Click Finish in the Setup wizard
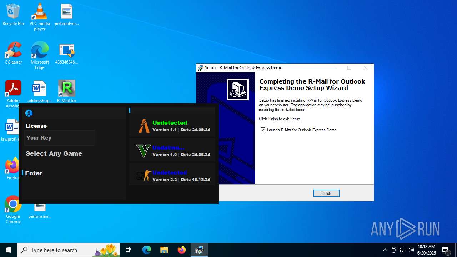The width and height of the screenshot is (457, 257). [x=326, y=193]
